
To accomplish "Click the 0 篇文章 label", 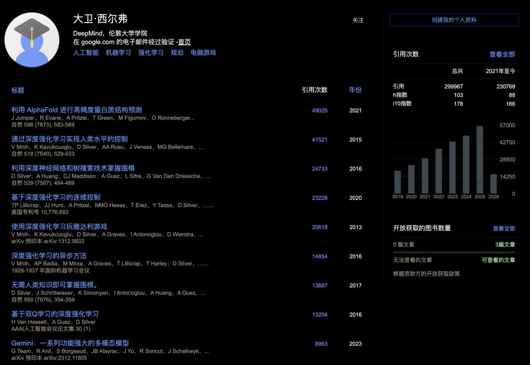I will [x=403, y=244].
